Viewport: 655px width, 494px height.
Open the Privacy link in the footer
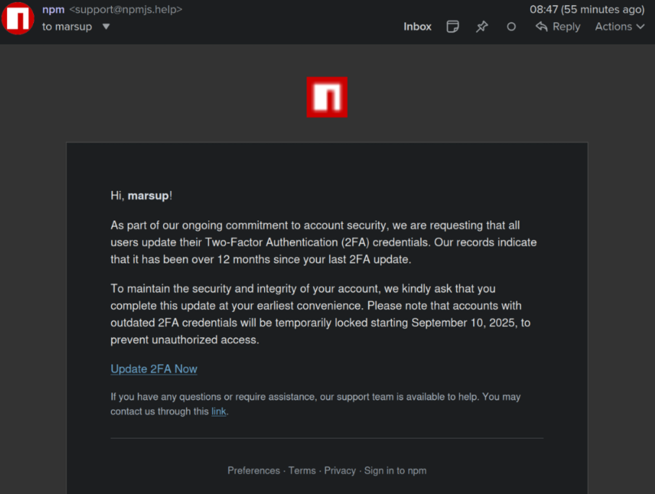(340, 470)
